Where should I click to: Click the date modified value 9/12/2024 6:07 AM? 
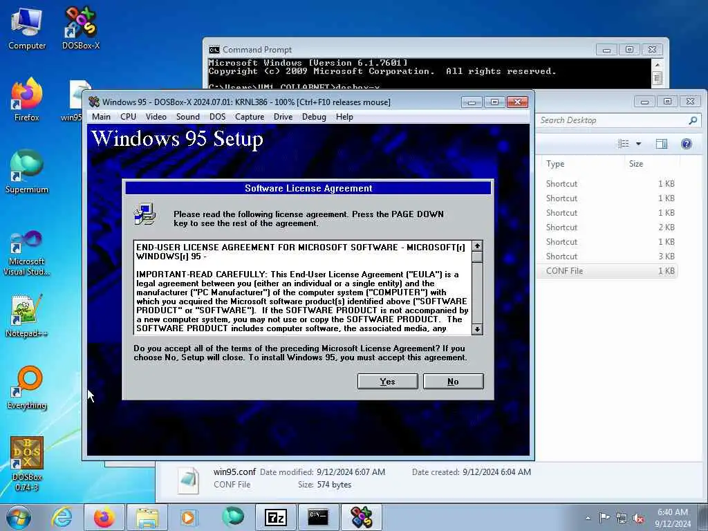point(351,472)
